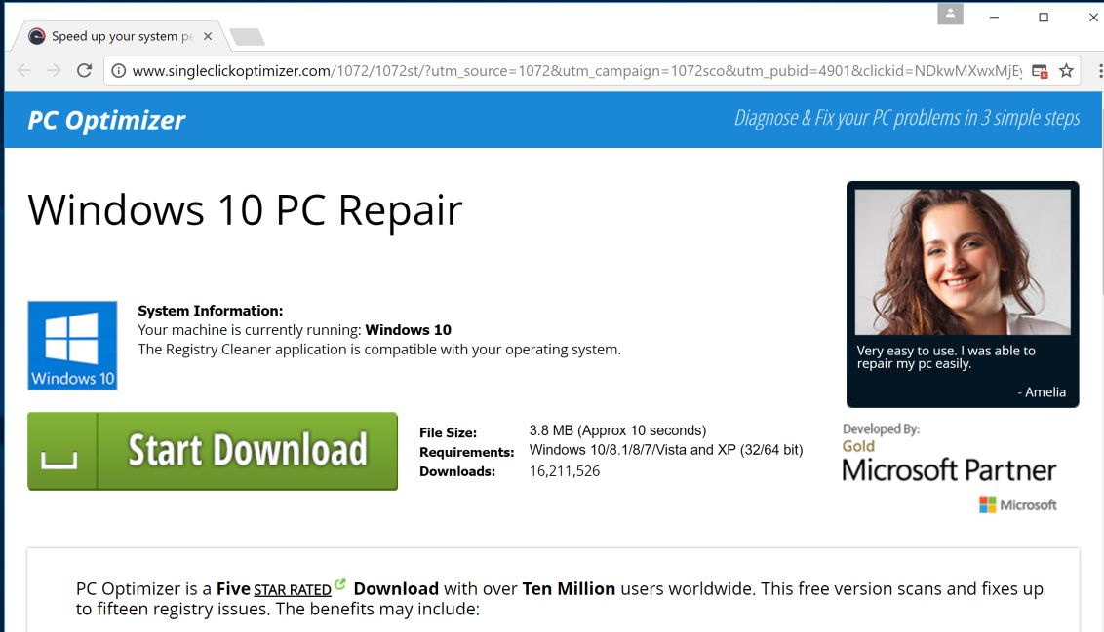This screenshot has width=1104, height=632.
Task: Click the 'System Information:' label
Action: (x=211, y=311)
